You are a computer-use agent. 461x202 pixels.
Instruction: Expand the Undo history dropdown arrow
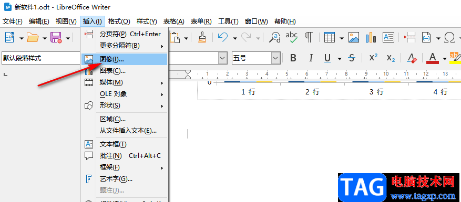pos(234,38)
